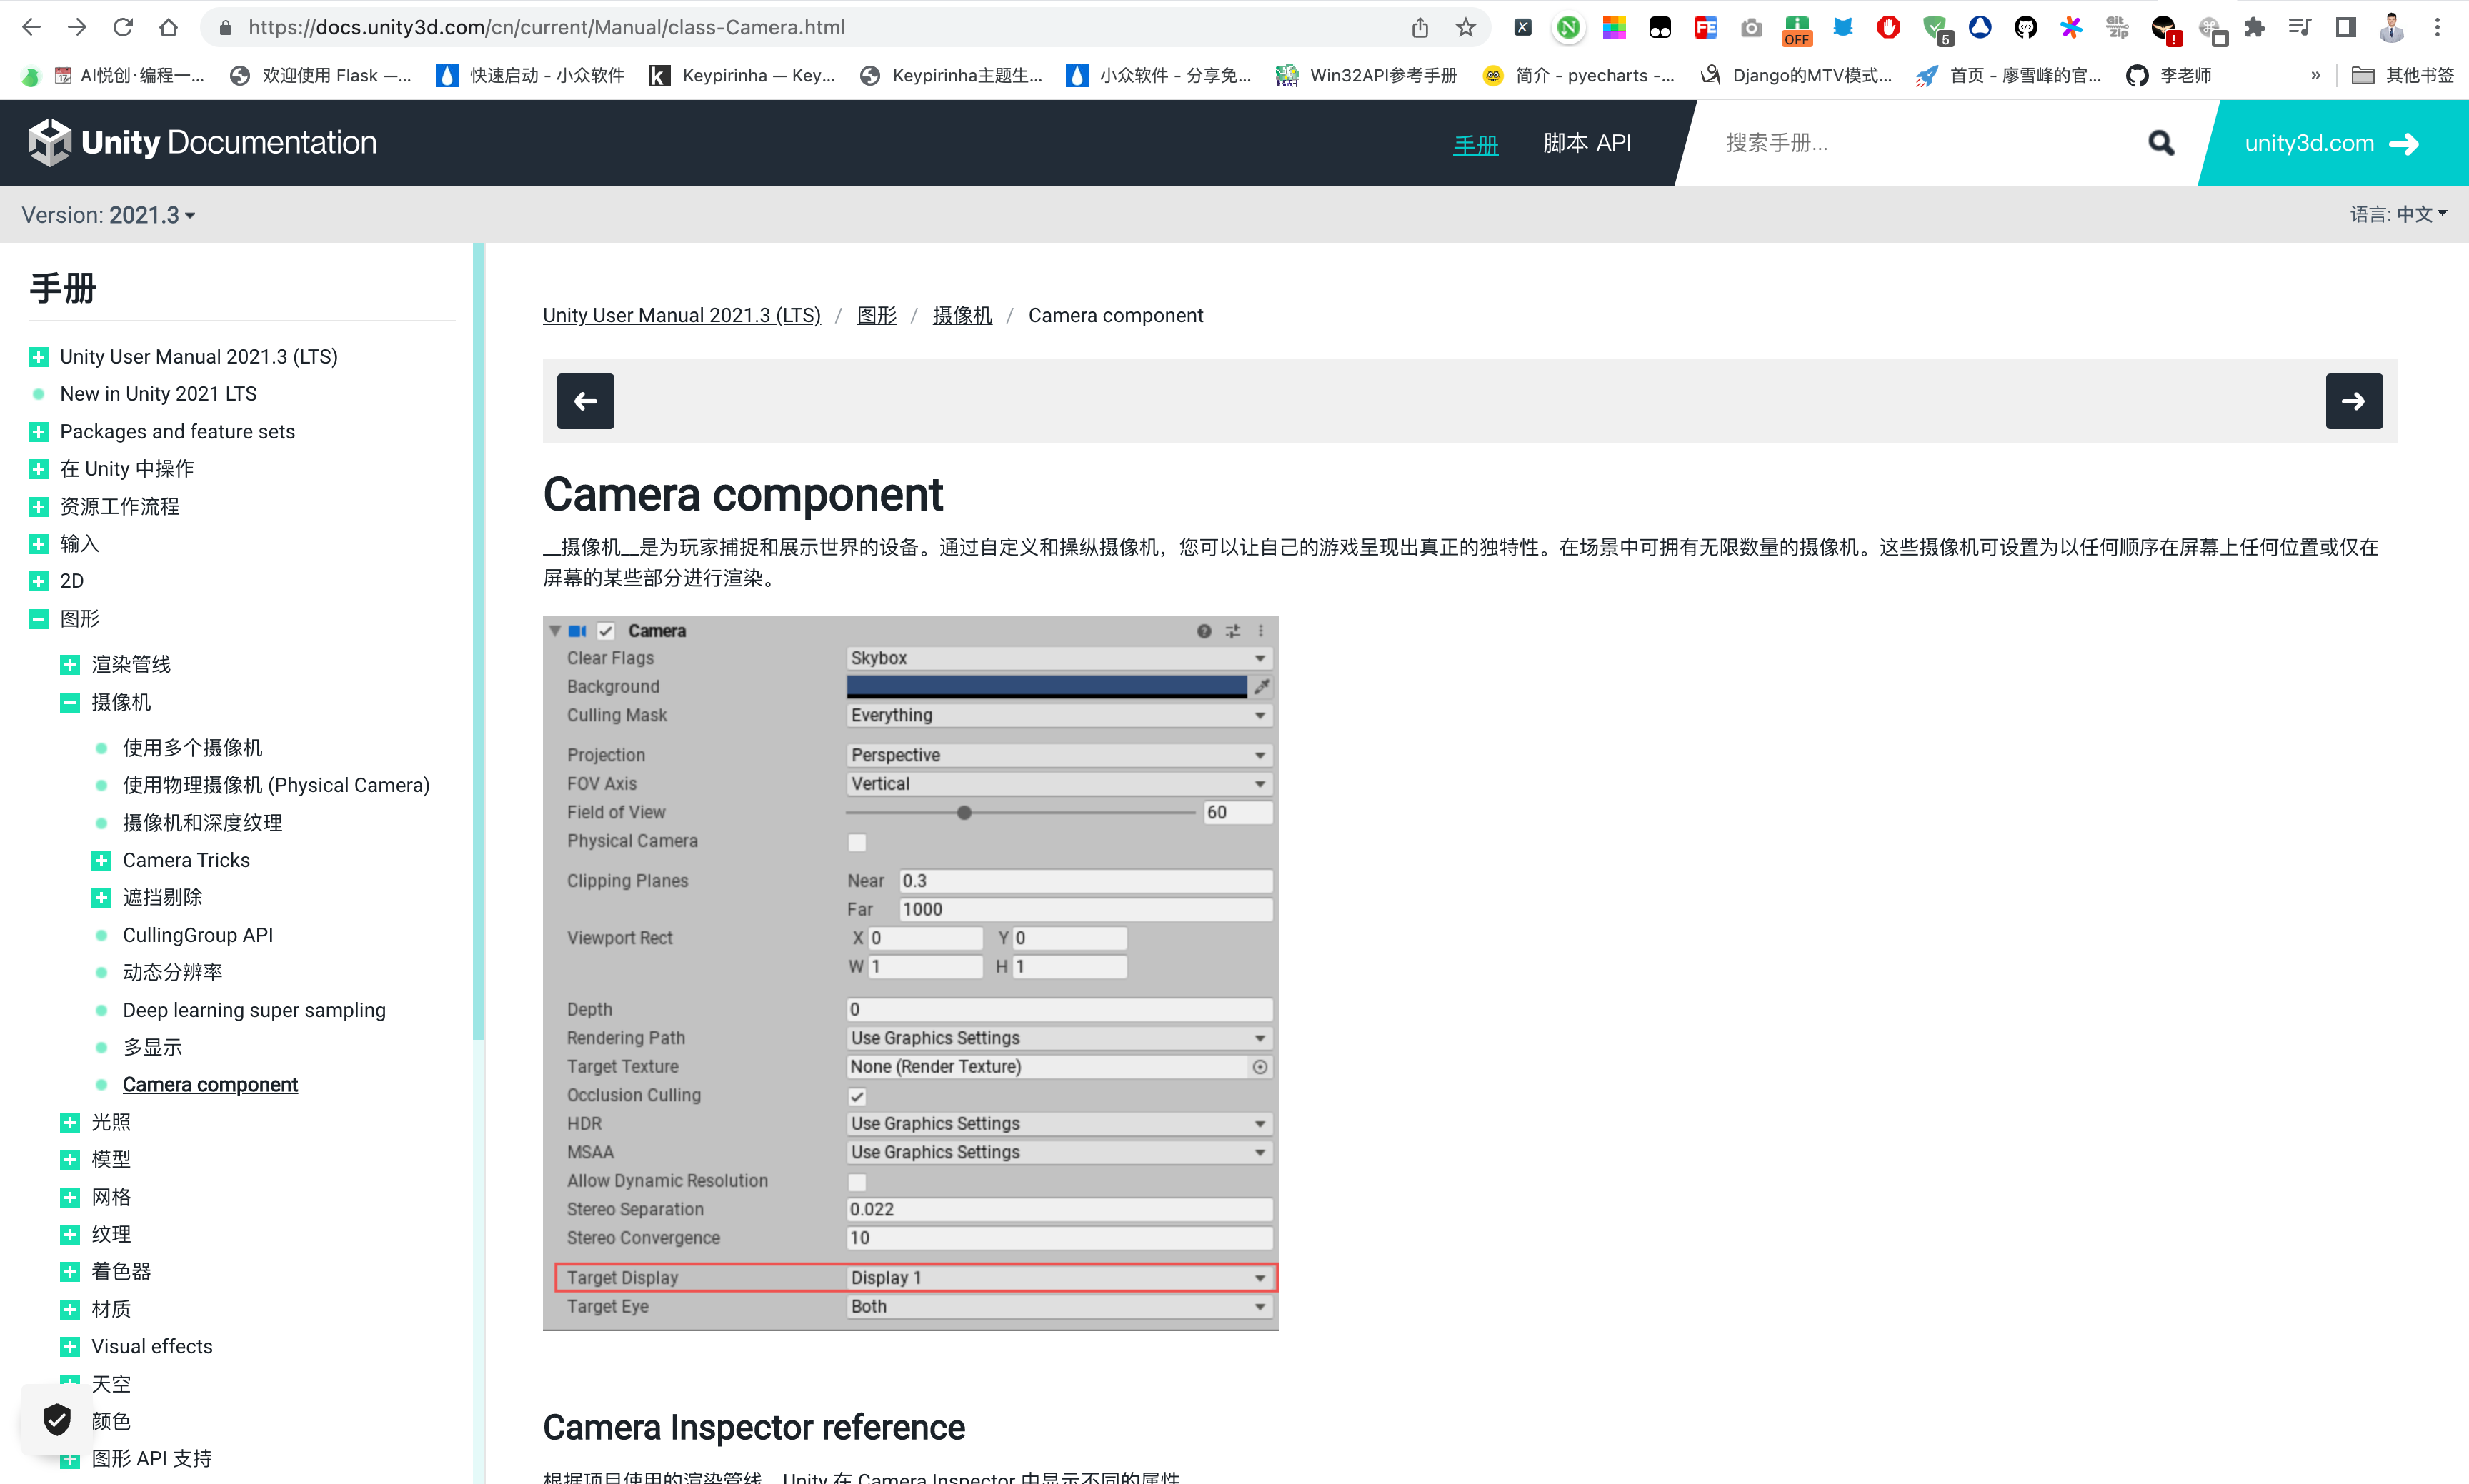2469x1484 pixels.
Task: Expand the 在 Unity 中操作 node
Action: pyautogui.click(x=38, y=469)
